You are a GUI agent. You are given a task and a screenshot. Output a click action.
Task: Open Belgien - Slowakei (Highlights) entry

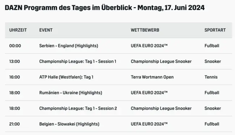(x=69, y=124)
